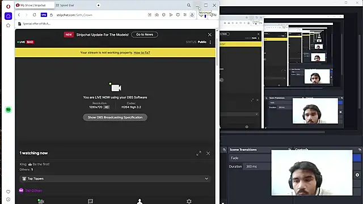
Task: Open Easy Setup sliders icon
Action: [185, 15]
